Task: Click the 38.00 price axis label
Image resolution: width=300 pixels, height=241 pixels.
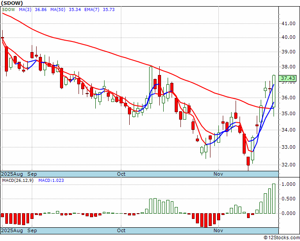Action: click(x=289, y=67)
